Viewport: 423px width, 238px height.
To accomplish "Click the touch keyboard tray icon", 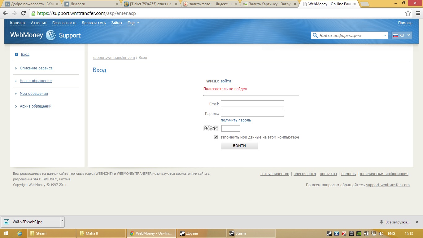I will [351, 233].
